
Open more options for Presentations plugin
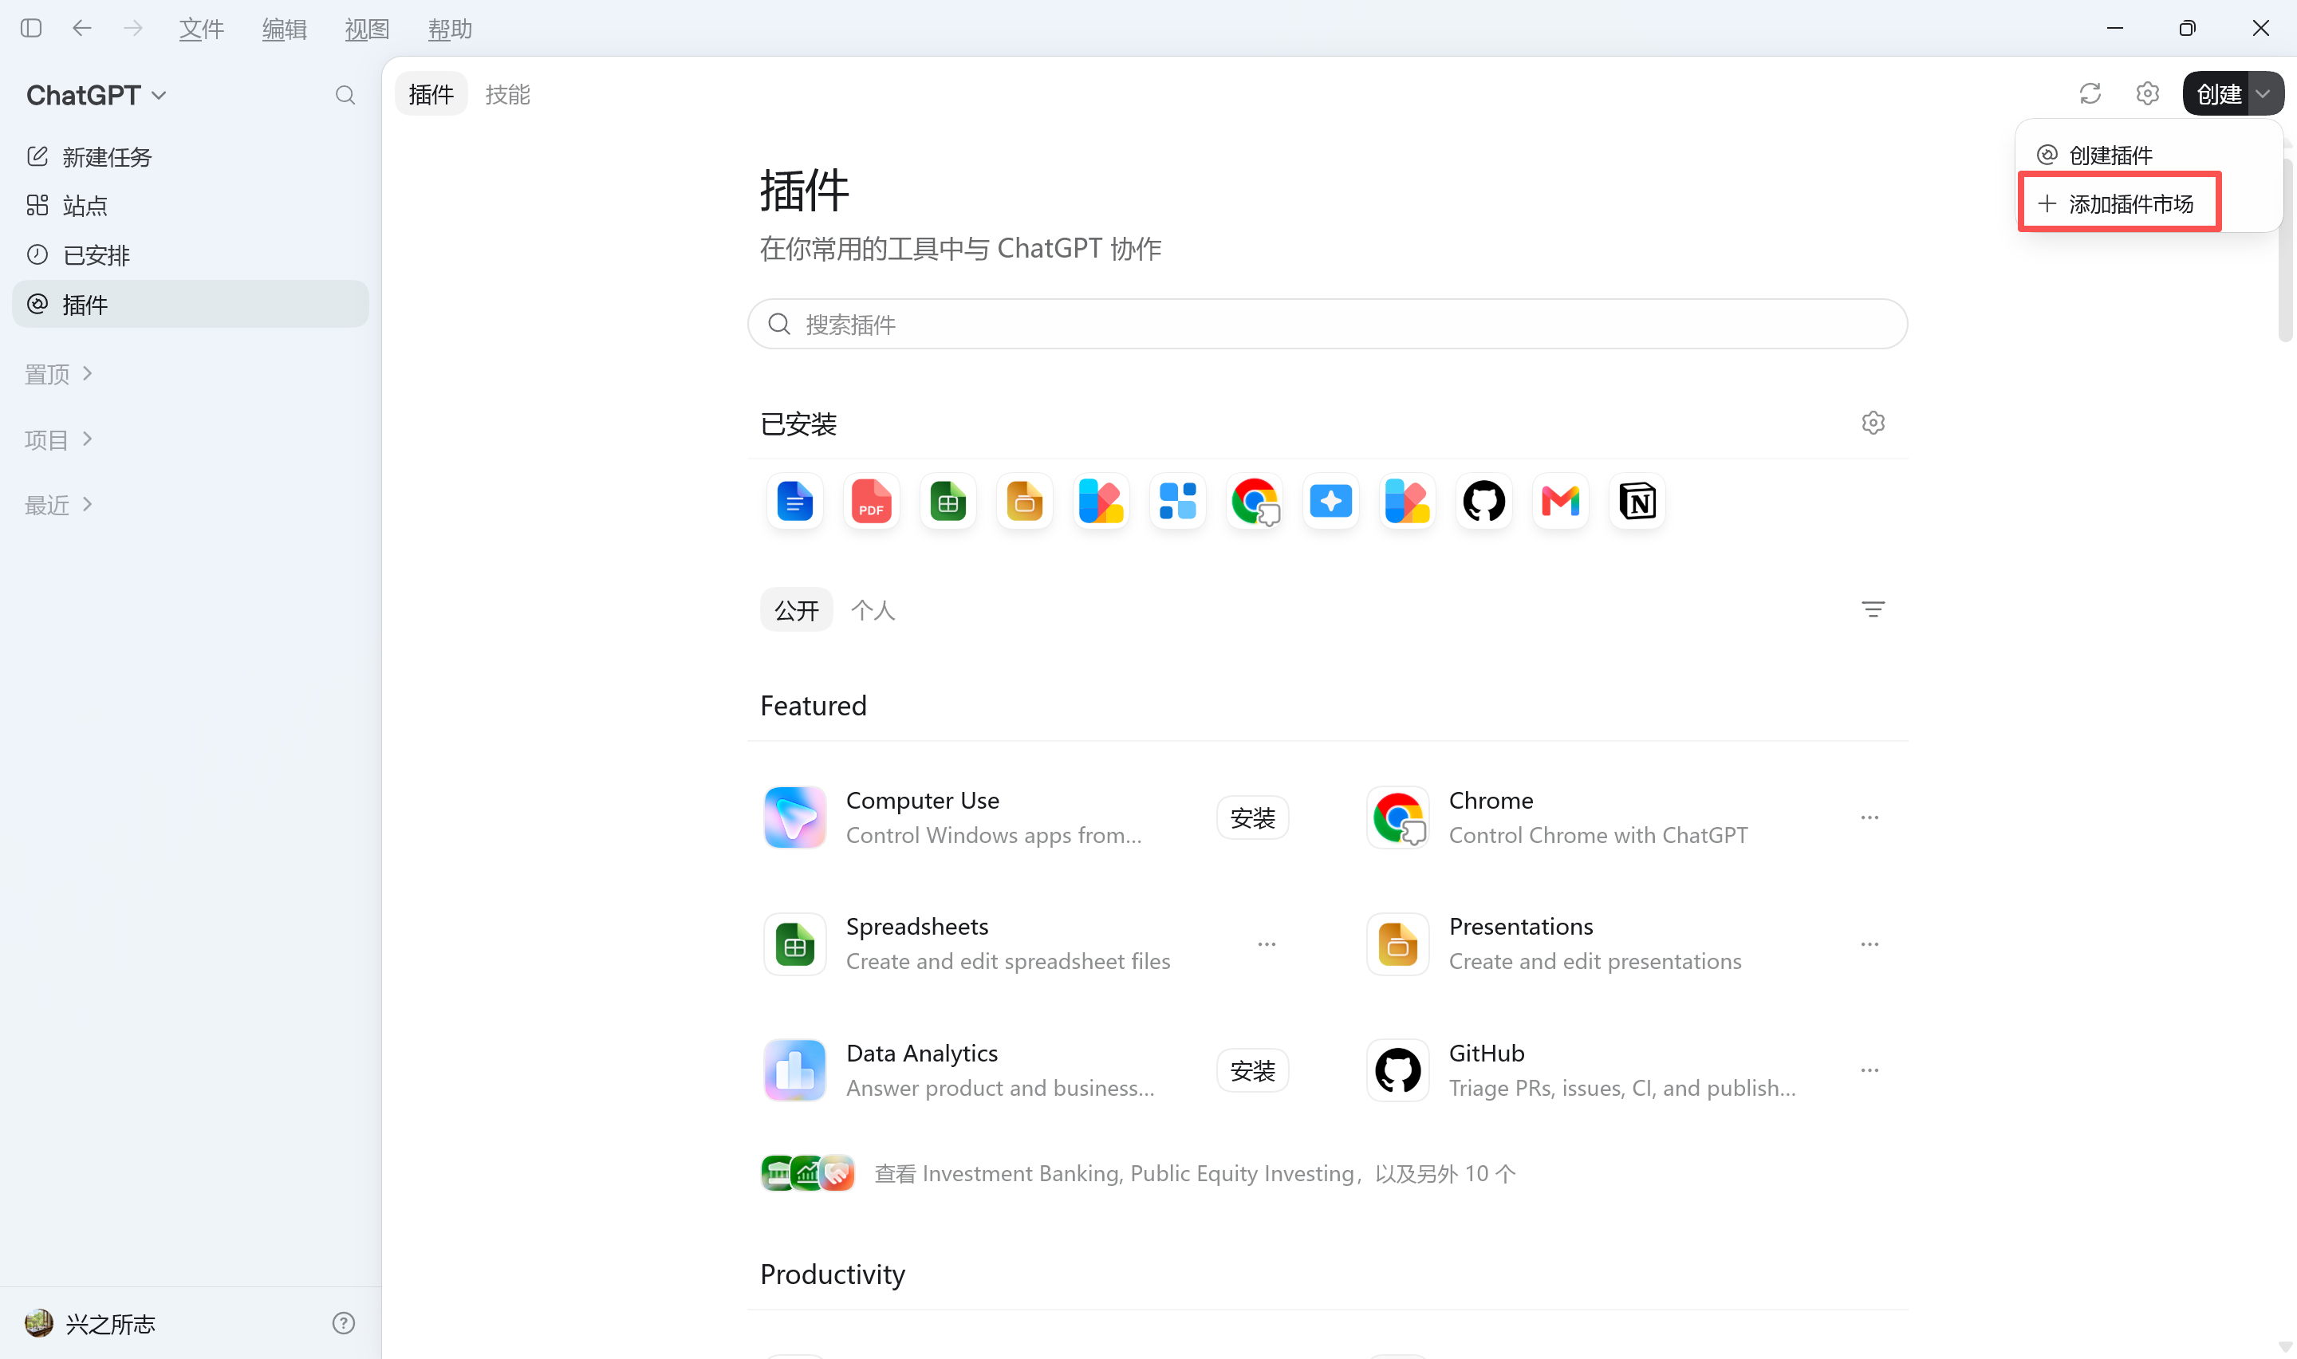click(1870, 943)
